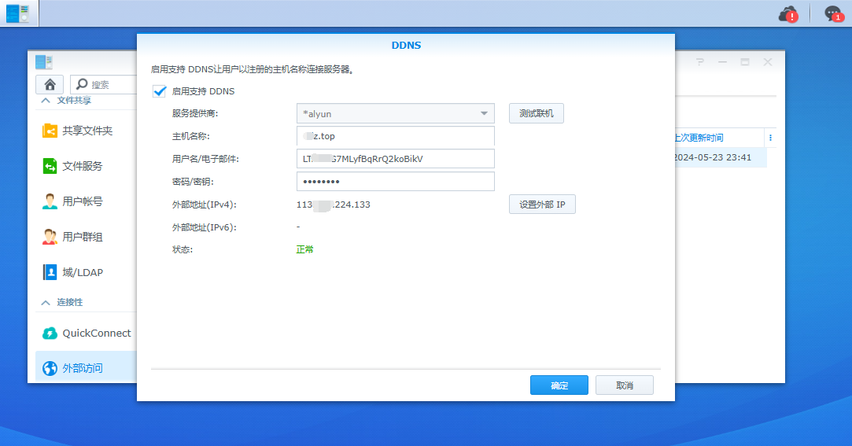Click the 服务提供商 label
Image resolution: width=852 pixels, height=446 pixels.
pos(195,113)
